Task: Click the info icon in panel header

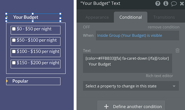Action: 166,3
